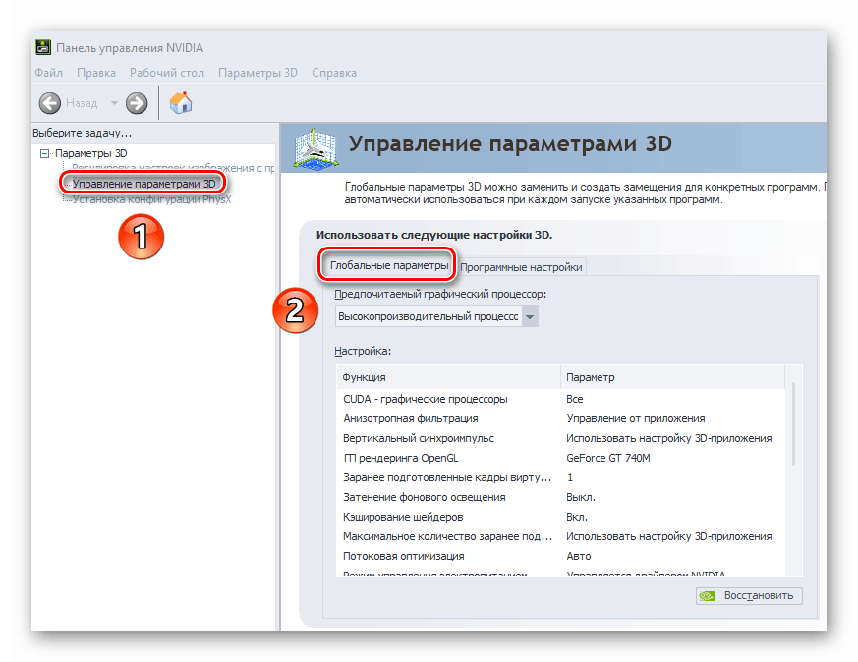Open the Back history dropdown arrow

click(114, 103)
